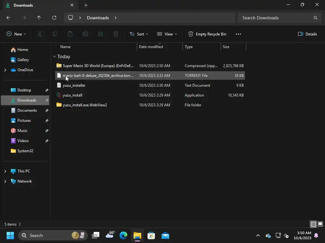325x243 pixels.
Task: Go back to previous folder
Action: [9, 18]
